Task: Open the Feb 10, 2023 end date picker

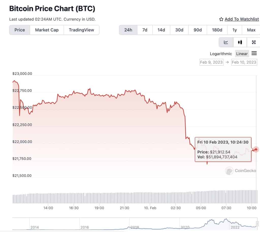Action: pos(244,62)
